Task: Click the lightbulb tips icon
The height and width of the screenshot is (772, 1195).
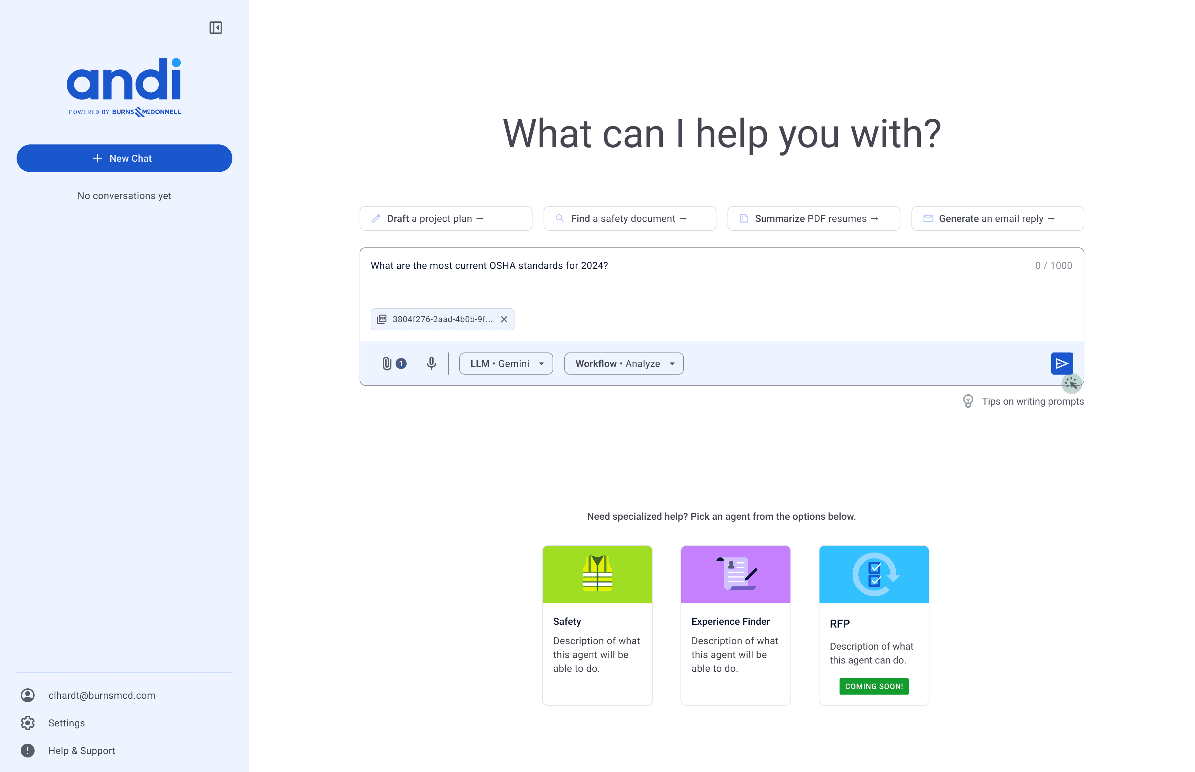Action: click(968, 401)
